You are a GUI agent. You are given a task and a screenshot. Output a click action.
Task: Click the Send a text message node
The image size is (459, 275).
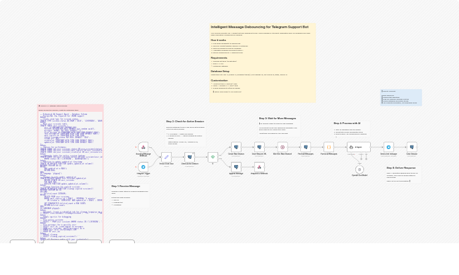pyautogui.click(x=389, y=147)
